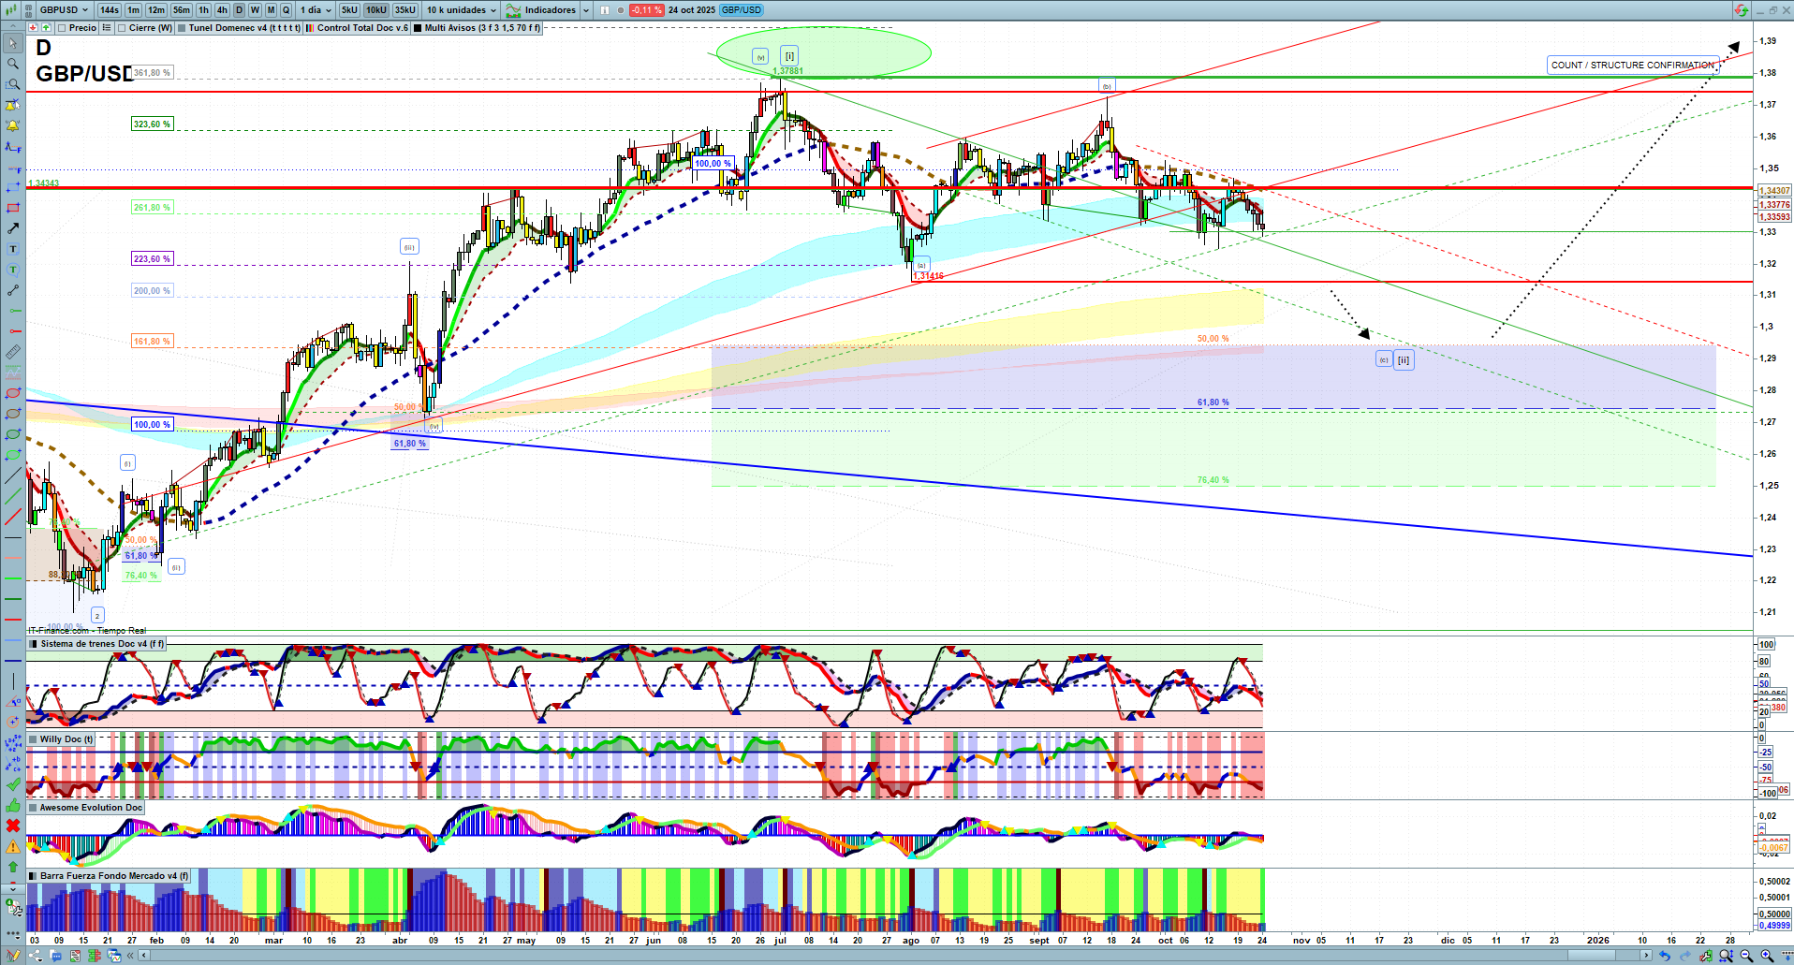The height and width of the screenshot is (965, 1794).
Task: Select the green thumbs-up icon
Action: (x=13, y=805)
